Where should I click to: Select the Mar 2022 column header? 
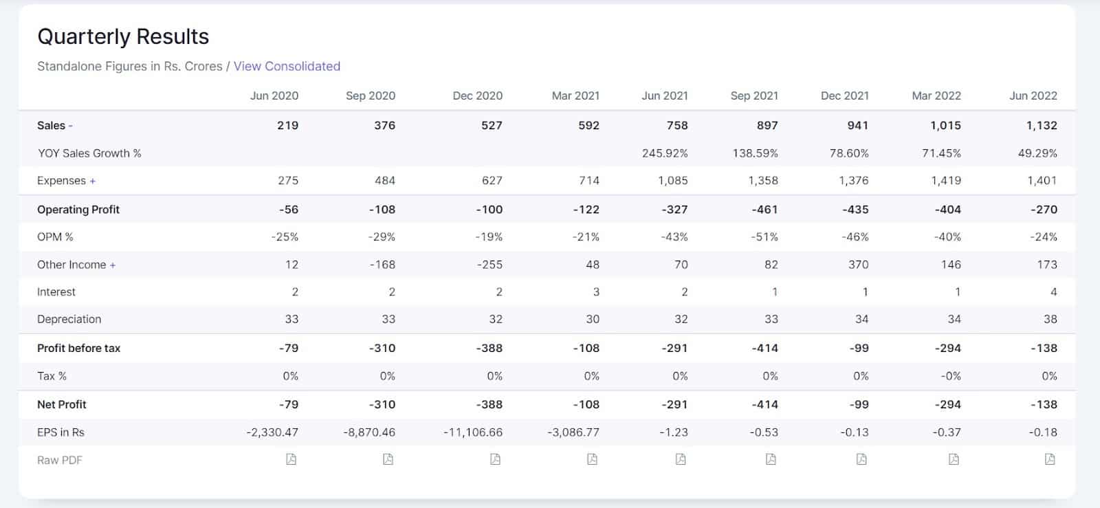936,96
